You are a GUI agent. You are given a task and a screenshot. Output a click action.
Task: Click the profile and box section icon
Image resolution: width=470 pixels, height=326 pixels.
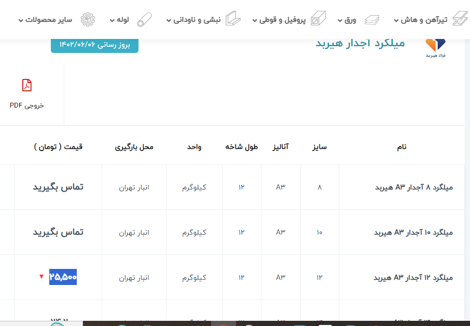click(x=317, y=20)
